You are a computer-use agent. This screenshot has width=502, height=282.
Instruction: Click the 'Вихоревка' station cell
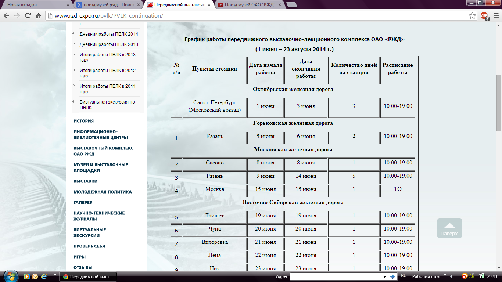click(x=215, y=243)
